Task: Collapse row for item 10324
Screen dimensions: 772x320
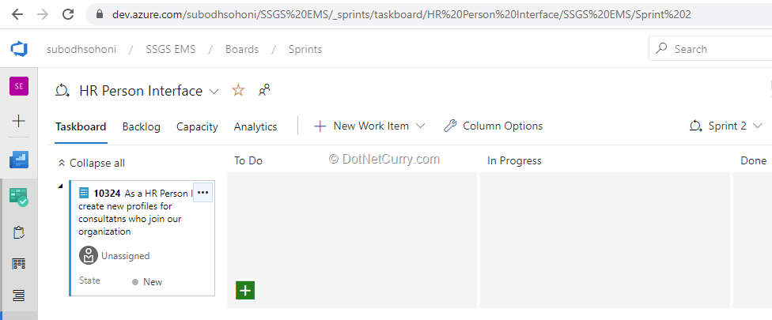Action: pyautogui.click(x=61, y=186)
